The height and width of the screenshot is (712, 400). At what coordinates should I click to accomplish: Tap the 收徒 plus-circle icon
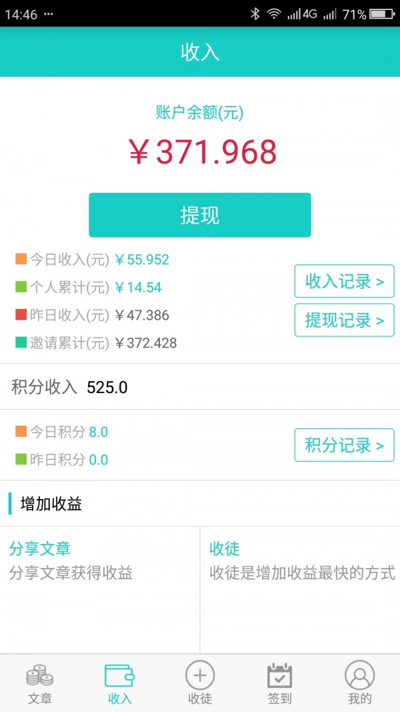pos(200,676)
